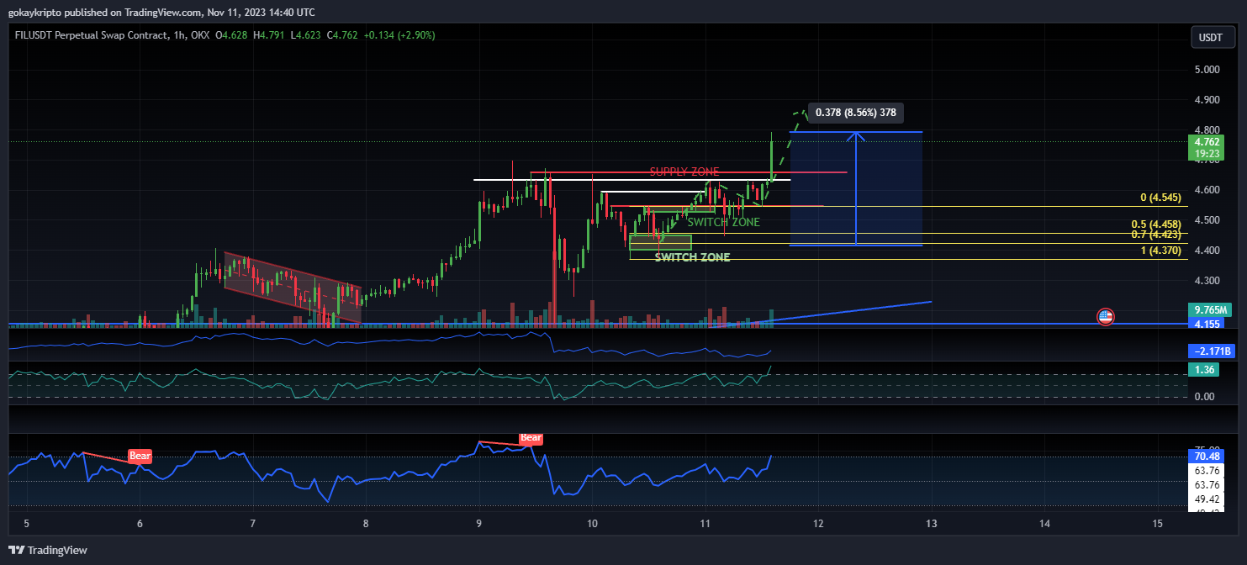Click the Bear divergence label near date 6
Screen dimensions: 1247x565
coord(140,456)
